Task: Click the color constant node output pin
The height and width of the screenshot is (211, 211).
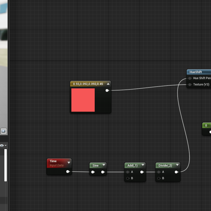Action: point(107,90)
